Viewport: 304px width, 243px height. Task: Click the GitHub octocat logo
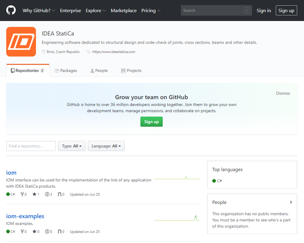click(11, 11)
